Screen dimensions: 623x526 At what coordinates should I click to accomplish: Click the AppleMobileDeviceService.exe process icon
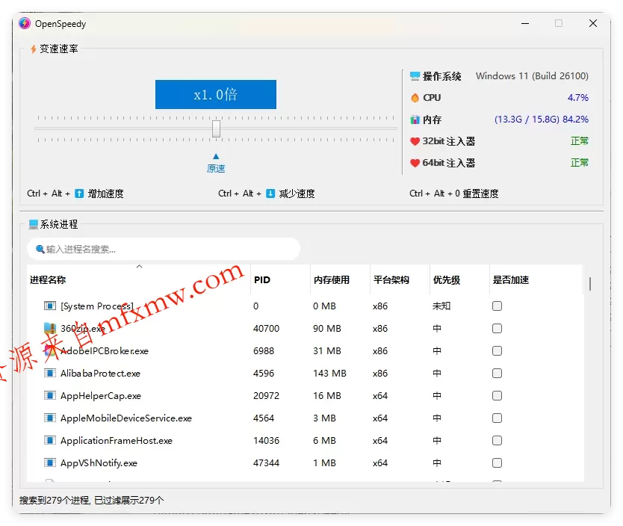pyautogui.click(x=49, y=418)
